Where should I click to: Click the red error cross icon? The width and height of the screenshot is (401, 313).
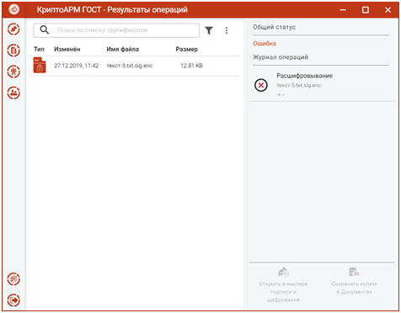261,85
